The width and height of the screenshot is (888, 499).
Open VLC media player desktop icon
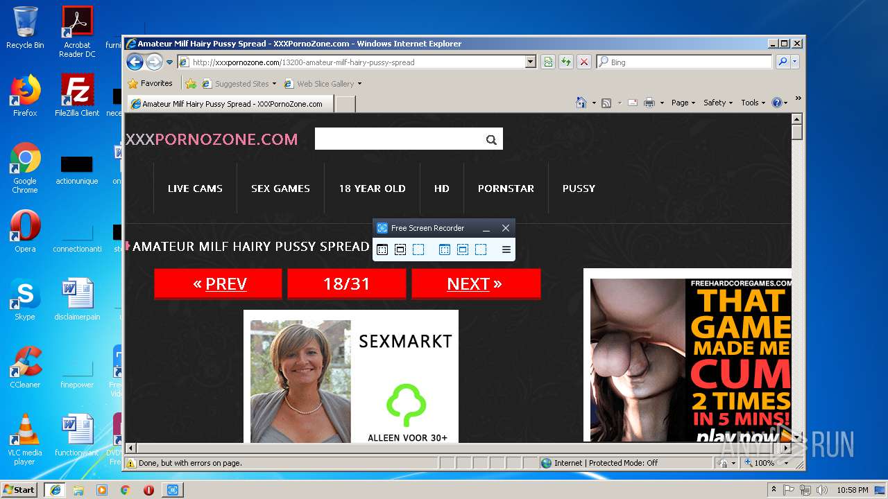[25, 439]
